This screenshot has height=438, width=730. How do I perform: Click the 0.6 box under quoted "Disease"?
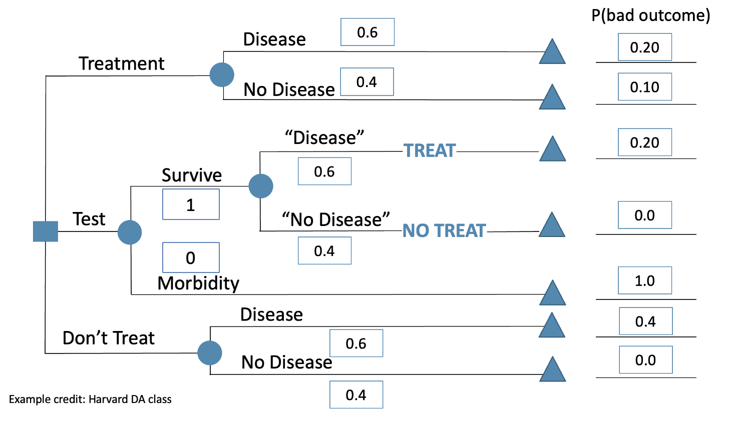(324, 171)
